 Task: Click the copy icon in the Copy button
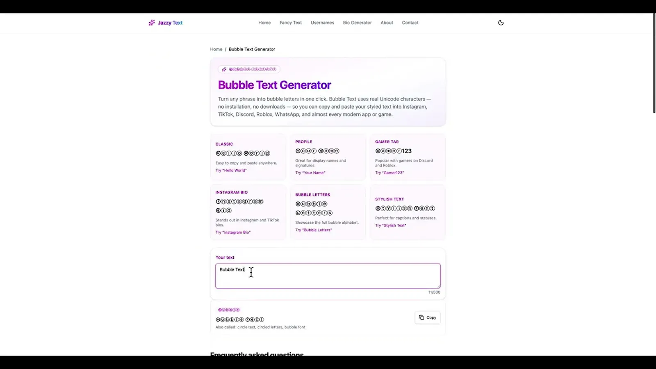[421, 317]
